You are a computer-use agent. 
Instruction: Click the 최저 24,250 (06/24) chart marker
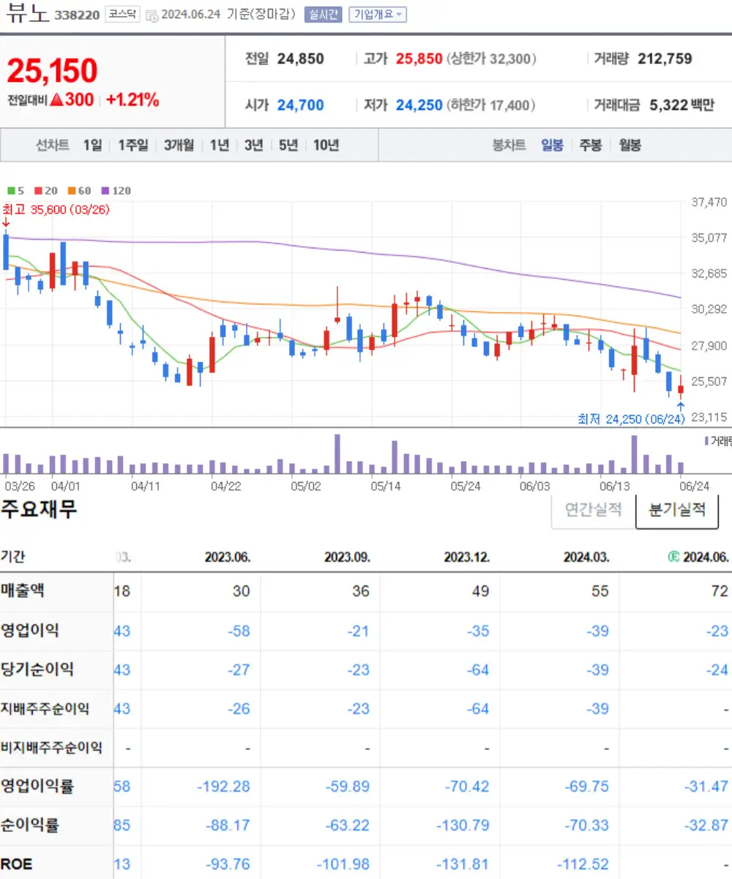tap(631, 419)
